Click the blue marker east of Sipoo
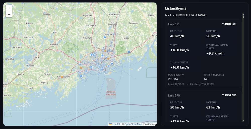This screenshot has height=129, width=251. (x=129, y=52)
